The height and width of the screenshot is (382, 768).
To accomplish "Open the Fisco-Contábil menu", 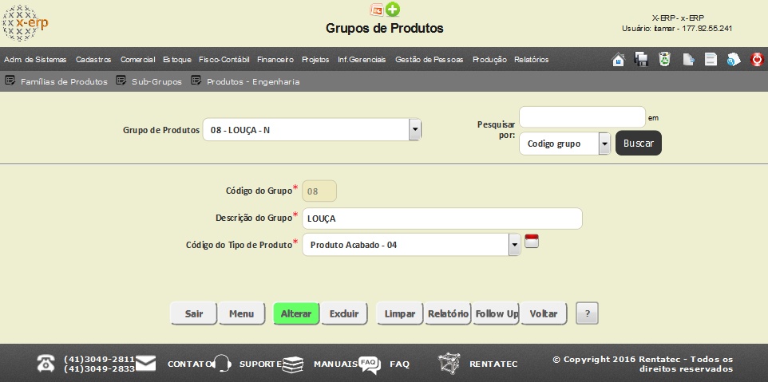I will (226, 60).
